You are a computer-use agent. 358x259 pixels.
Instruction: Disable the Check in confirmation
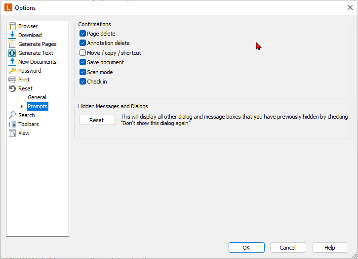pyautogui.click(x=82, y=82)
